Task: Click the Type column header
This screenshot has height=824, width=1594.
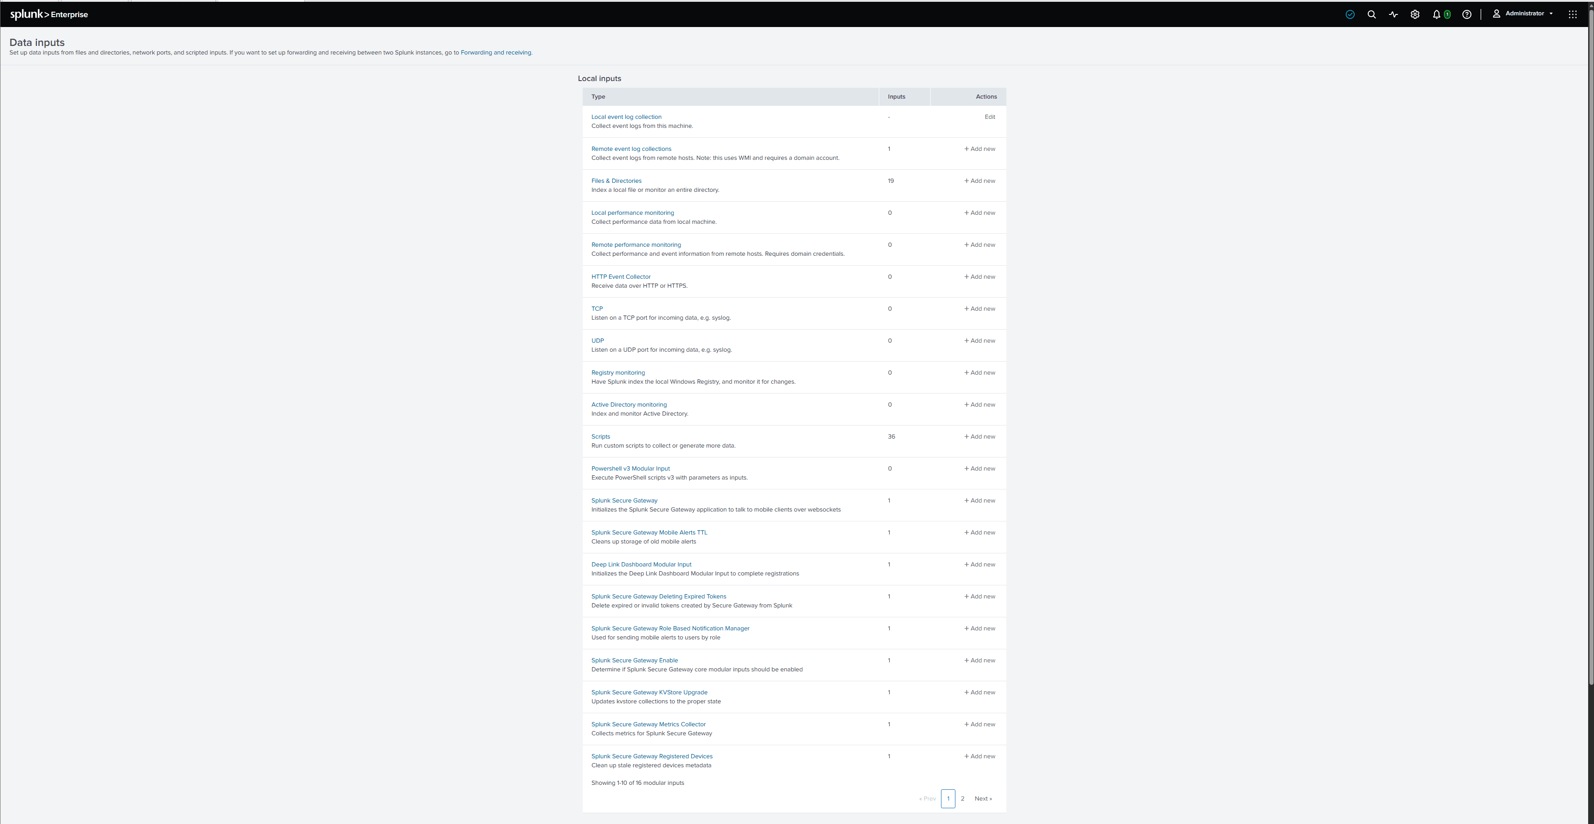Action: point(730,96)
